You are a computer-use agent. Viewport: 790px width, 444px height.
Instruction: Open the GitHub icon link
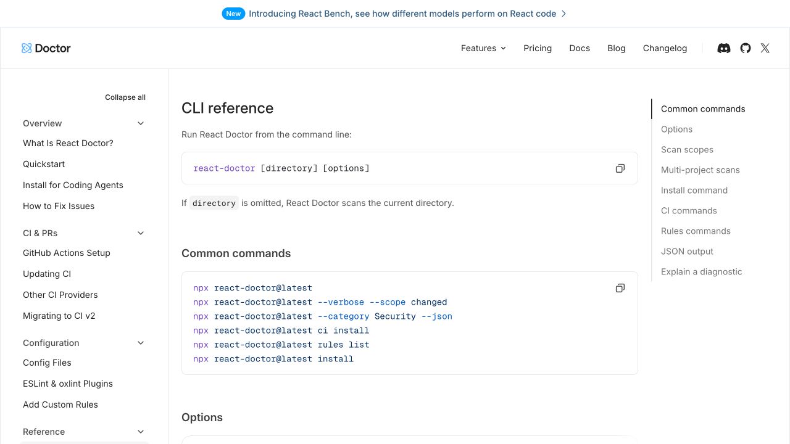tap(746, 48)
